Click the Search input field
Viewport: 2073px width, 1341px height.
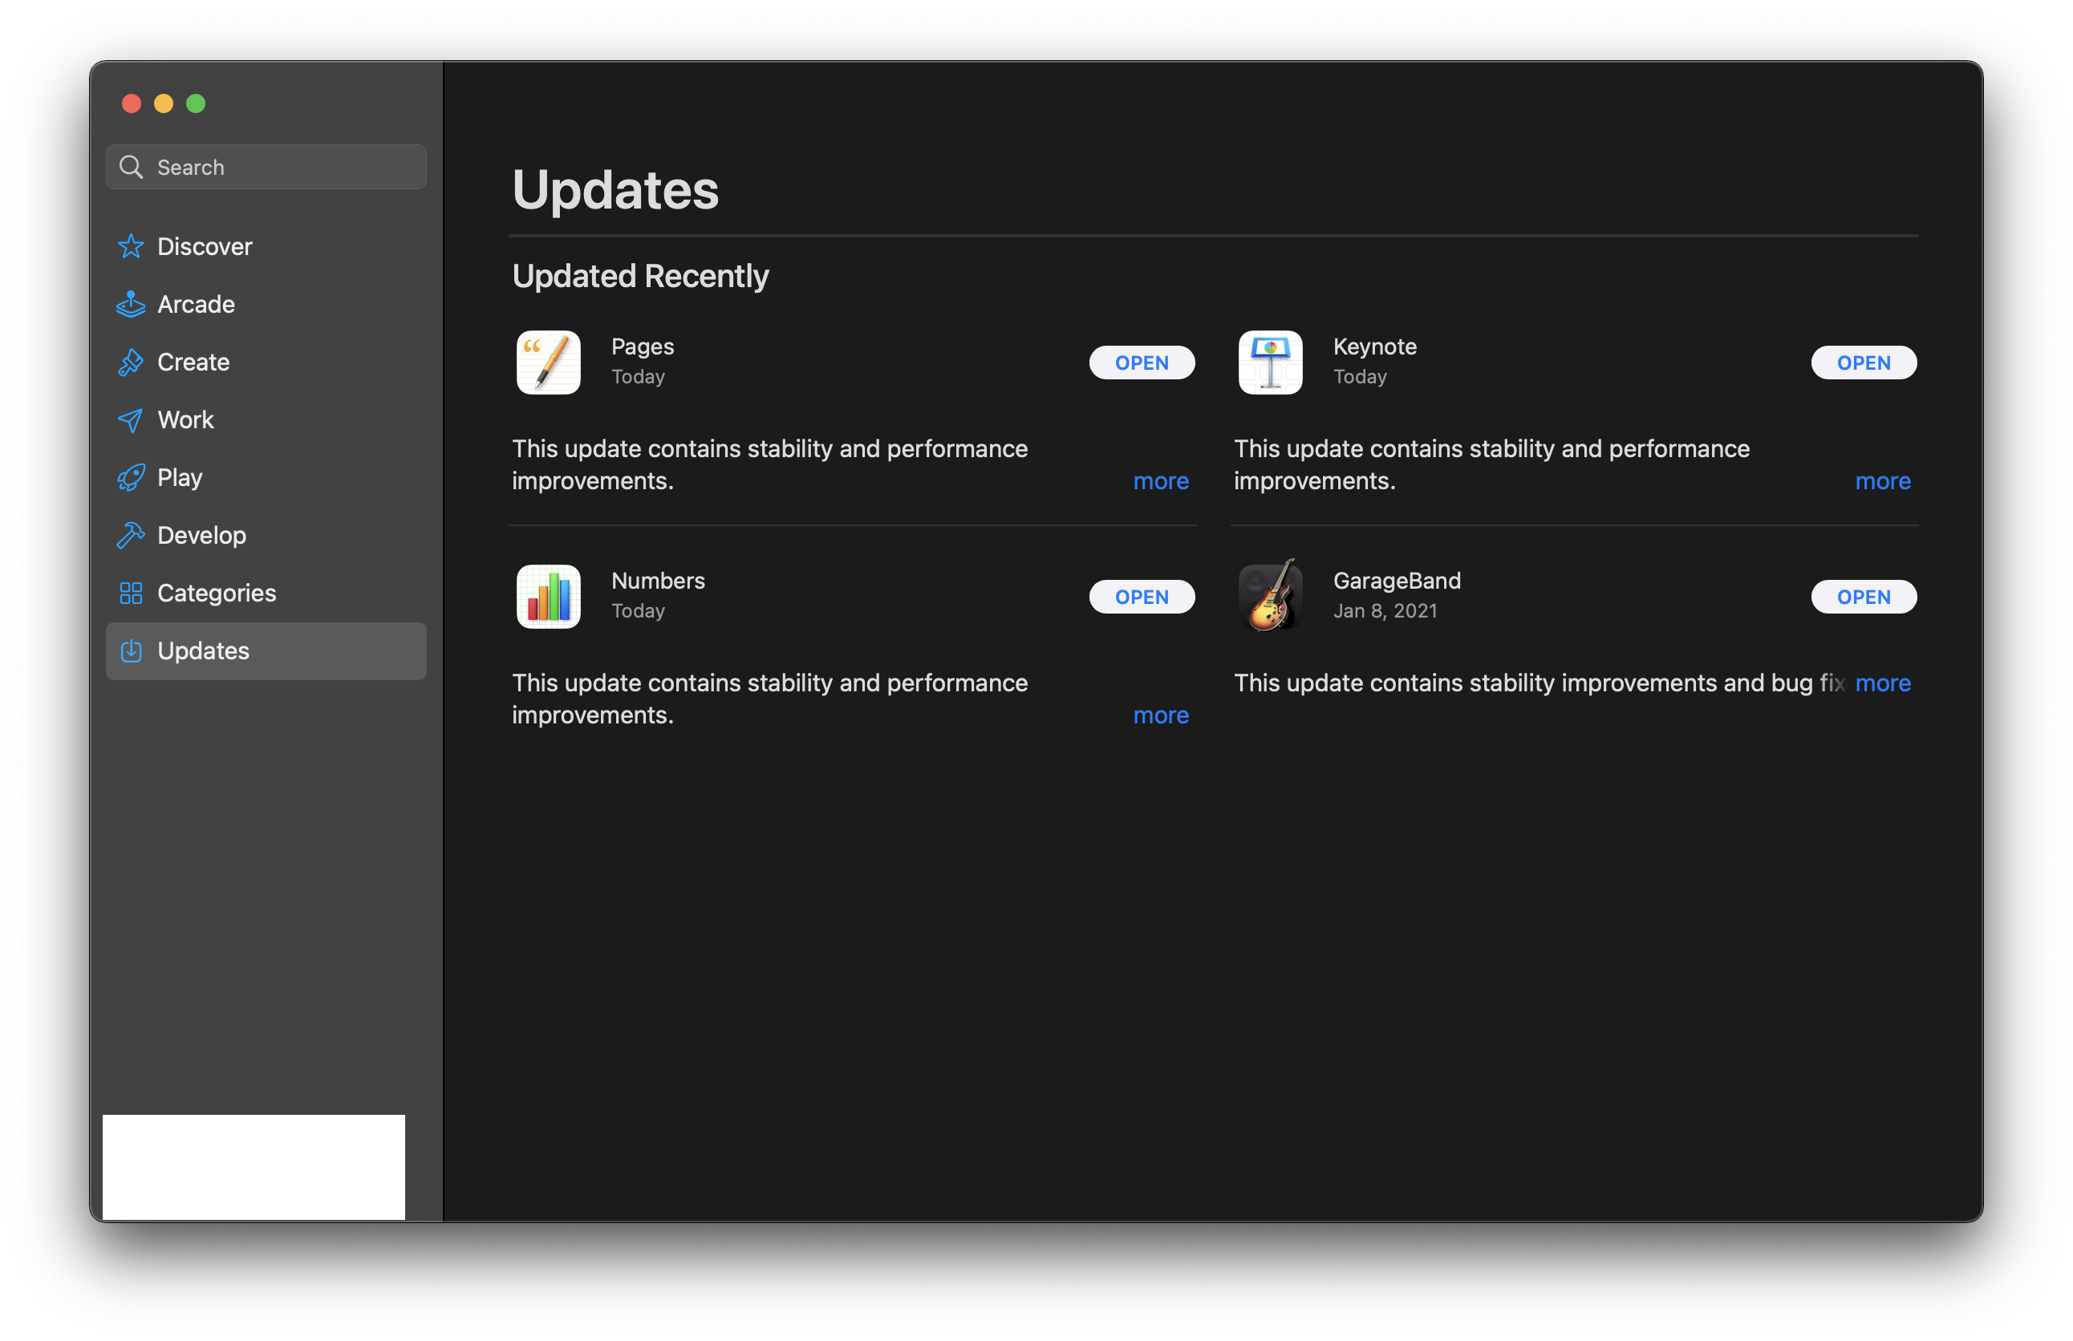point(267,166)
